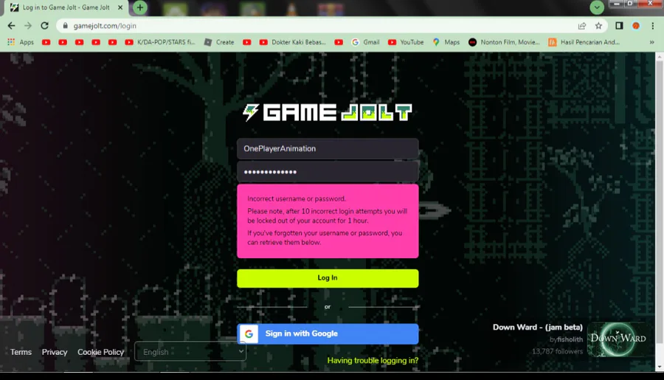Toggle the browser side panel icon

coord(619,26)
